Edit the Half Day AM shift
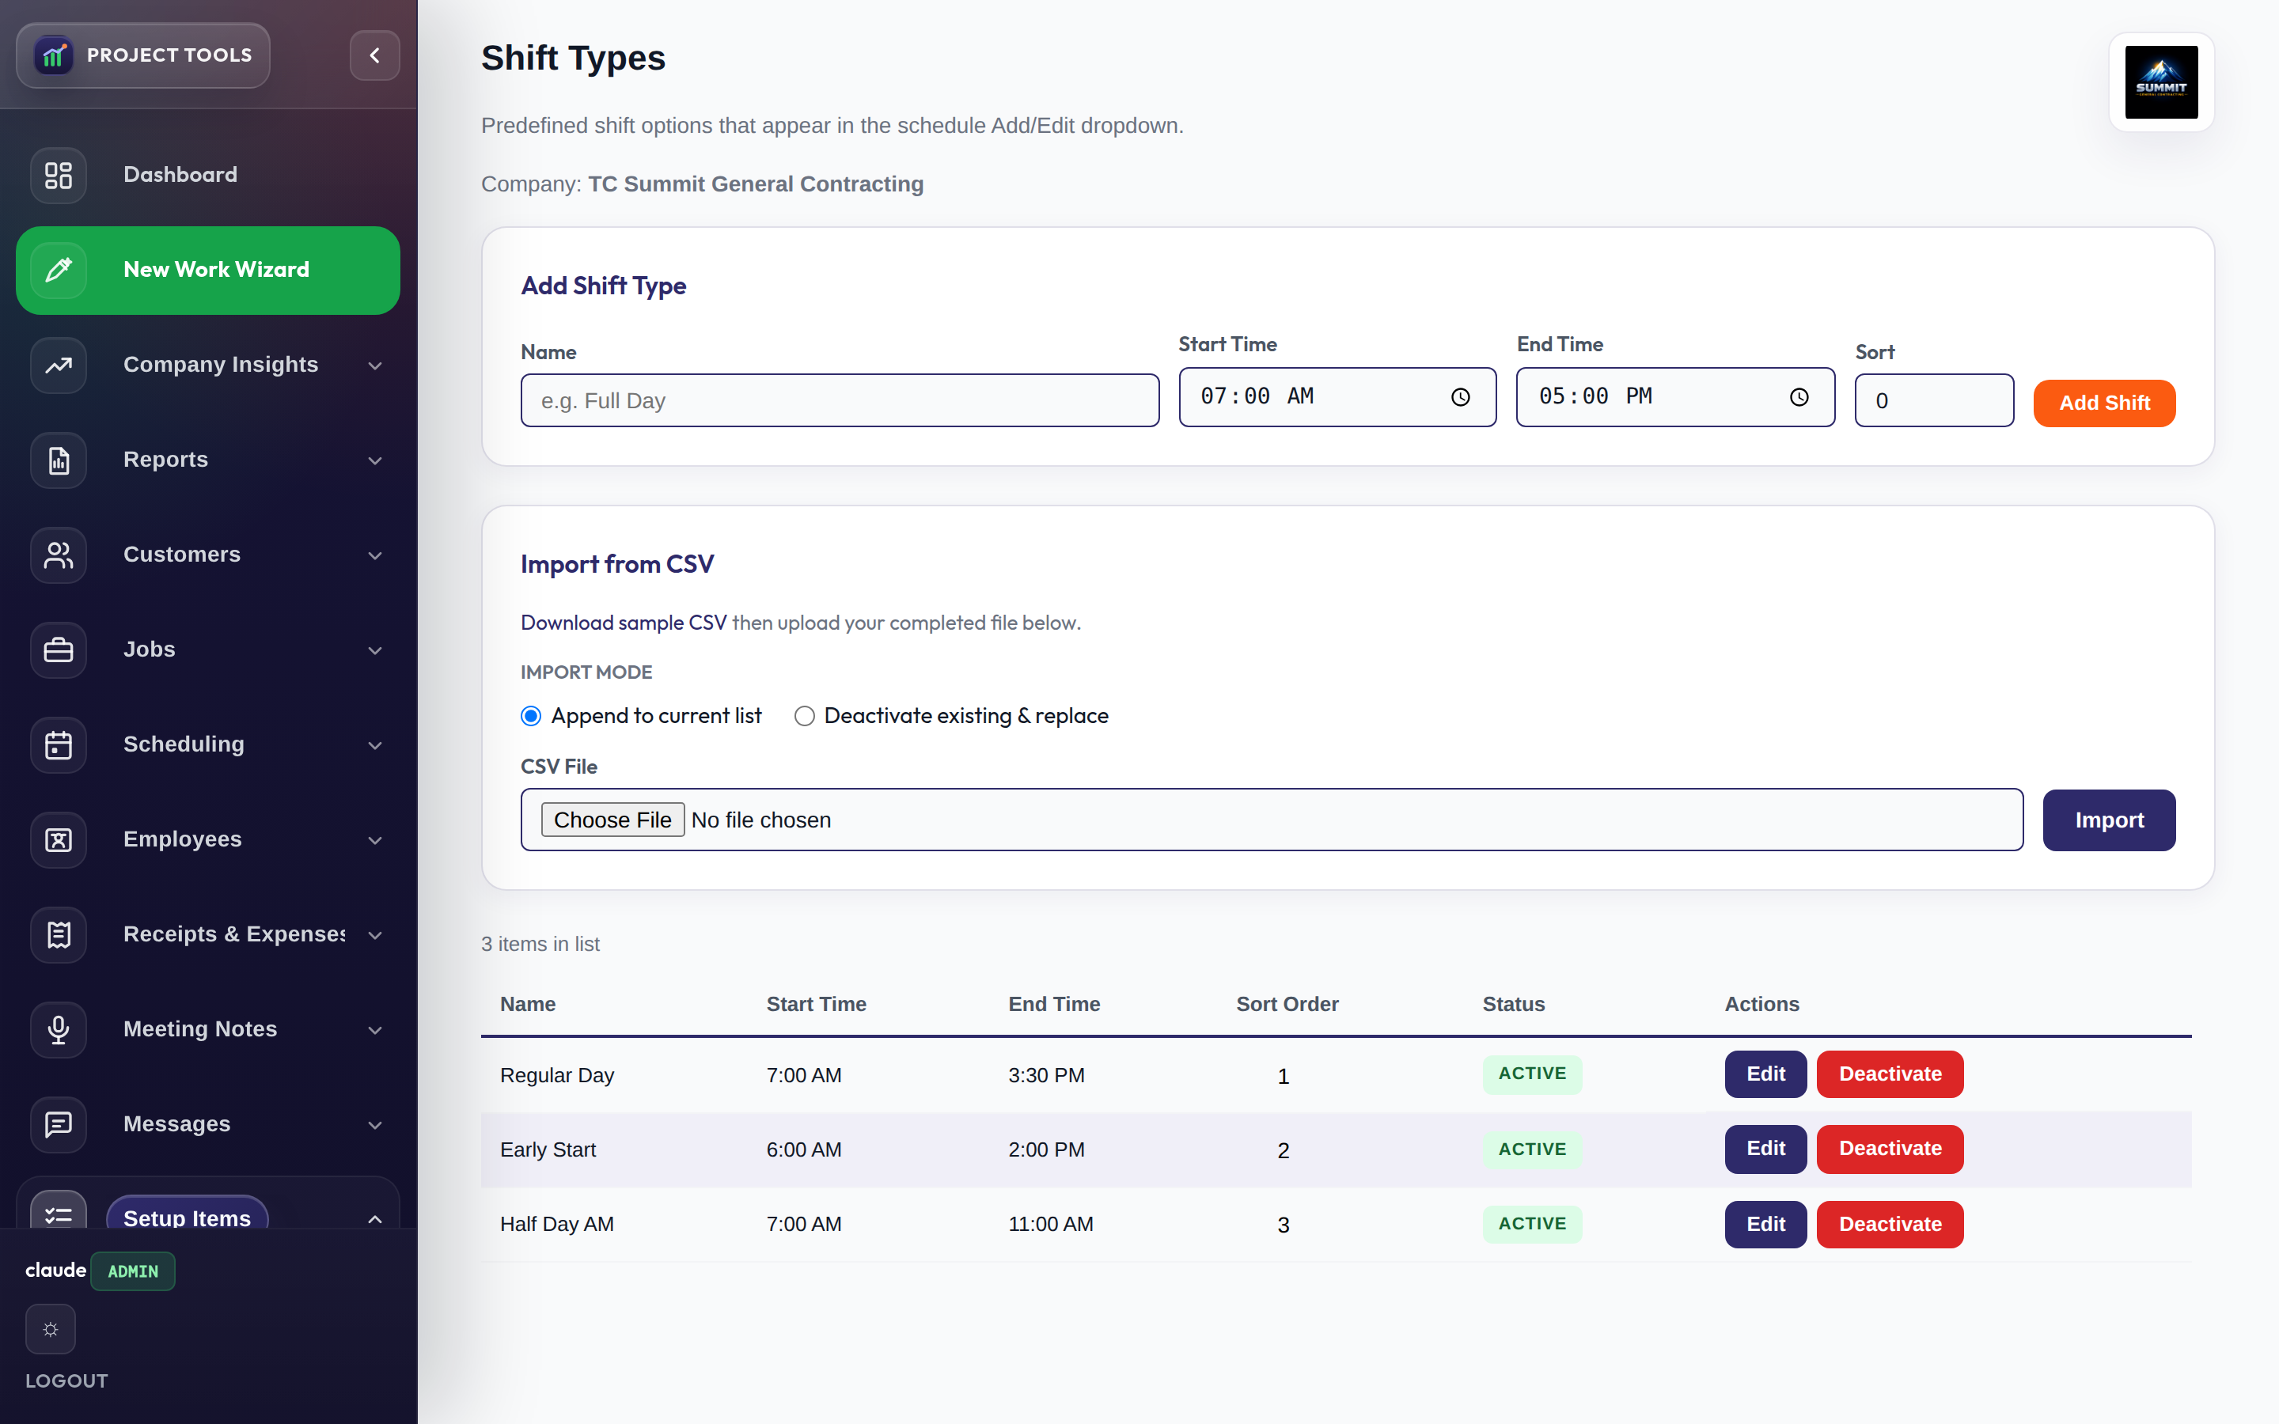Viewport: 2279px width, 1424px height. 1765,1225
